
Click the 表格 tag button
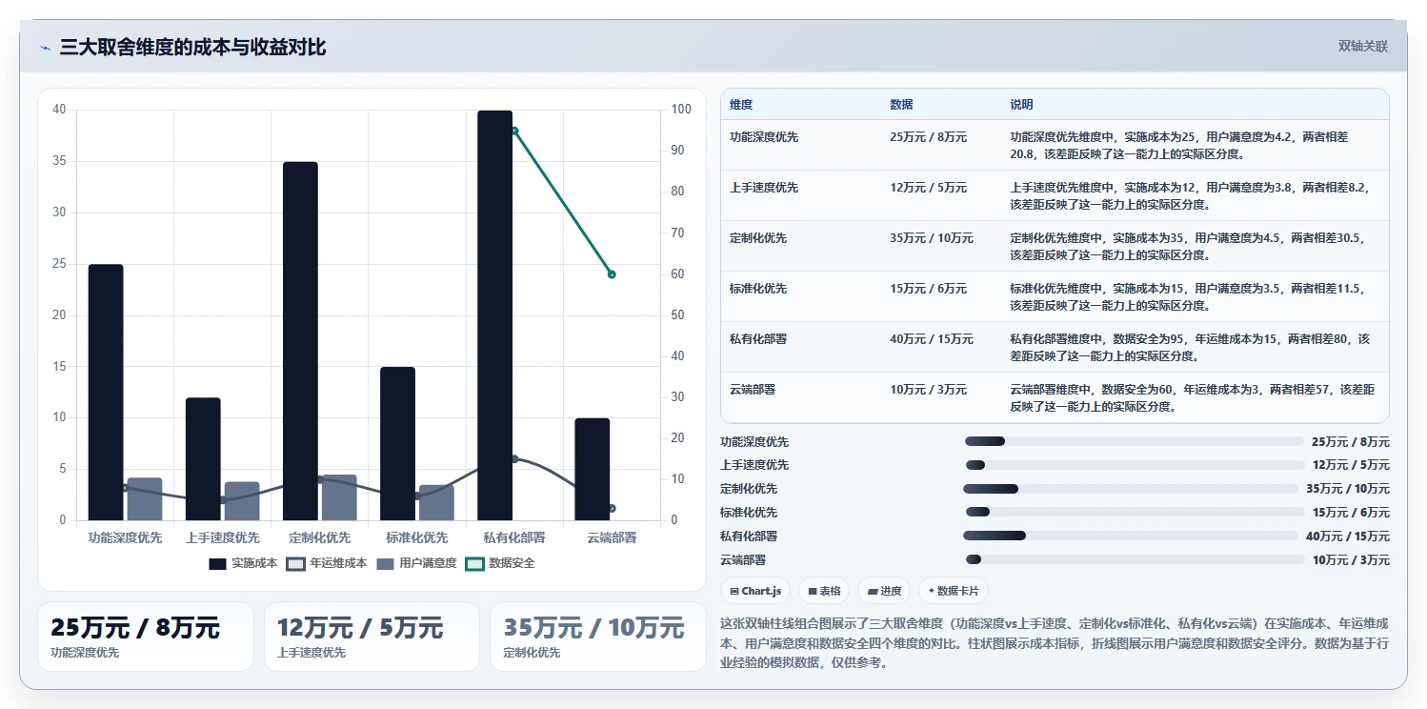824,591
